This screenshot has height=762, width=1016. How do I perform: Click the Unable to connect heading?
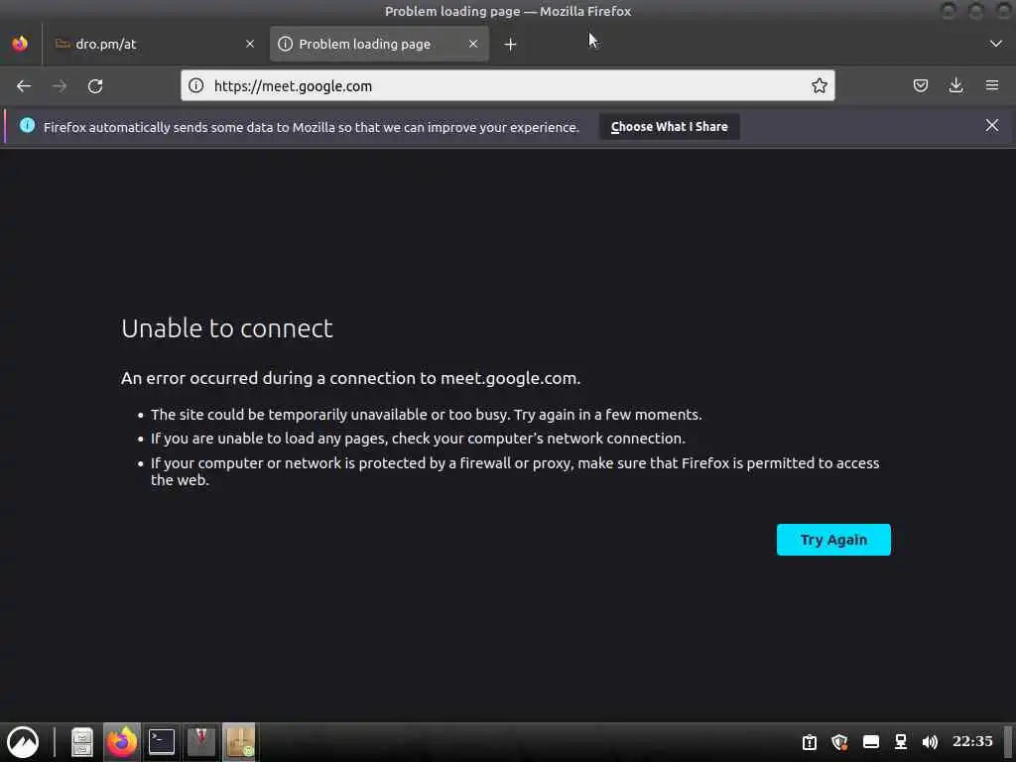click(x=227, y=328)
